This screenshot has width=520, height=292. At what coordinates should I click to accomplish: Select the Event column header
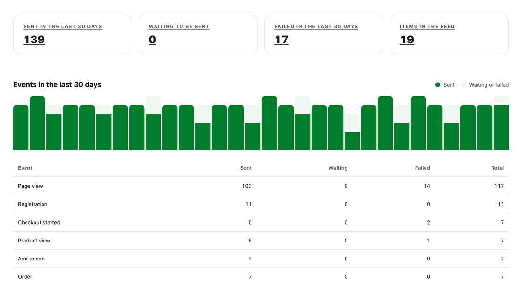25,168
